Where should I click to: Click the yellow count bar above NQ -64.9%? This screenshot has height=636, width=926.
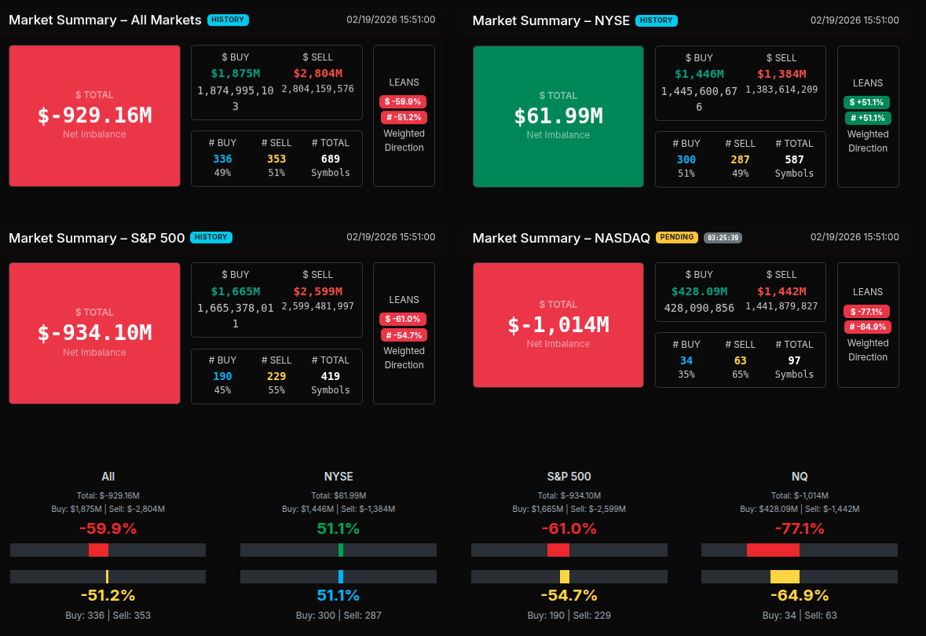pyautogui.click(x=785, y=576)
